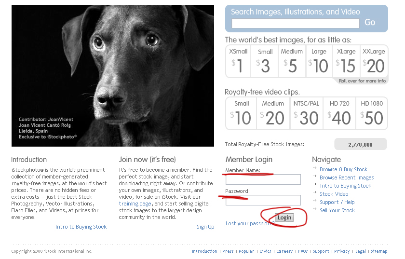Click the arrow icon beside Support / Help
The width and height of the screenshot is (405, 259).
pos(314,201)
